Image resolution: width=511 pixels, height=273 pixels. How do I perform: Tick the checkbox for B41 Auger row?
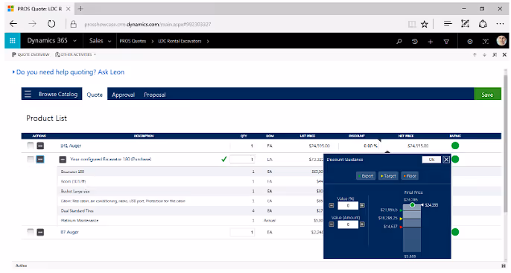[31, 145]
